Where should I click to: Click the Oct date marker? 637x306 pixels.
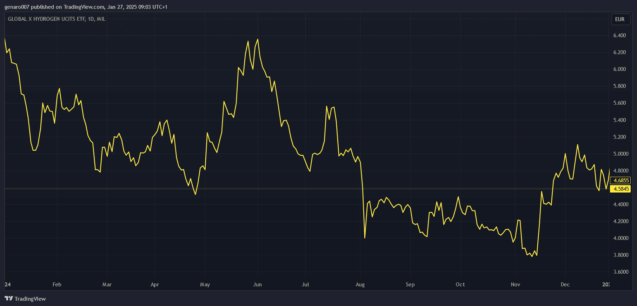460,285
